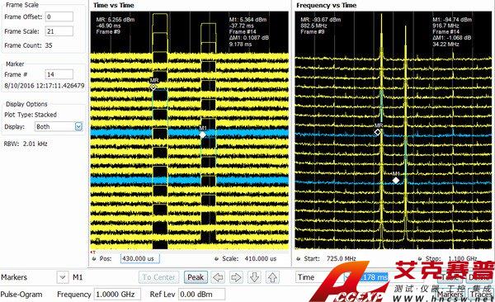Screen dimensions: 495x302
Task: Select the M1 marker in Frequency vs Time plot
Action: (395, 181)
